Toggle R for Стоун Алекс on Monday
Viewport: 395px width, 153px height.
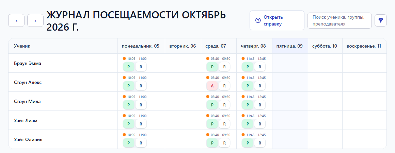coord(141,86)
